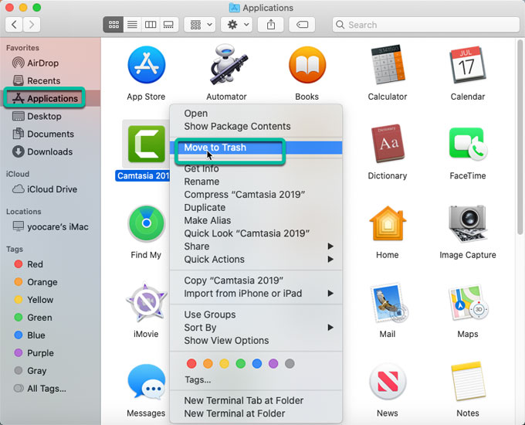Choose Use Groups in context menu
525x425 pixels.
coord(256,314)
